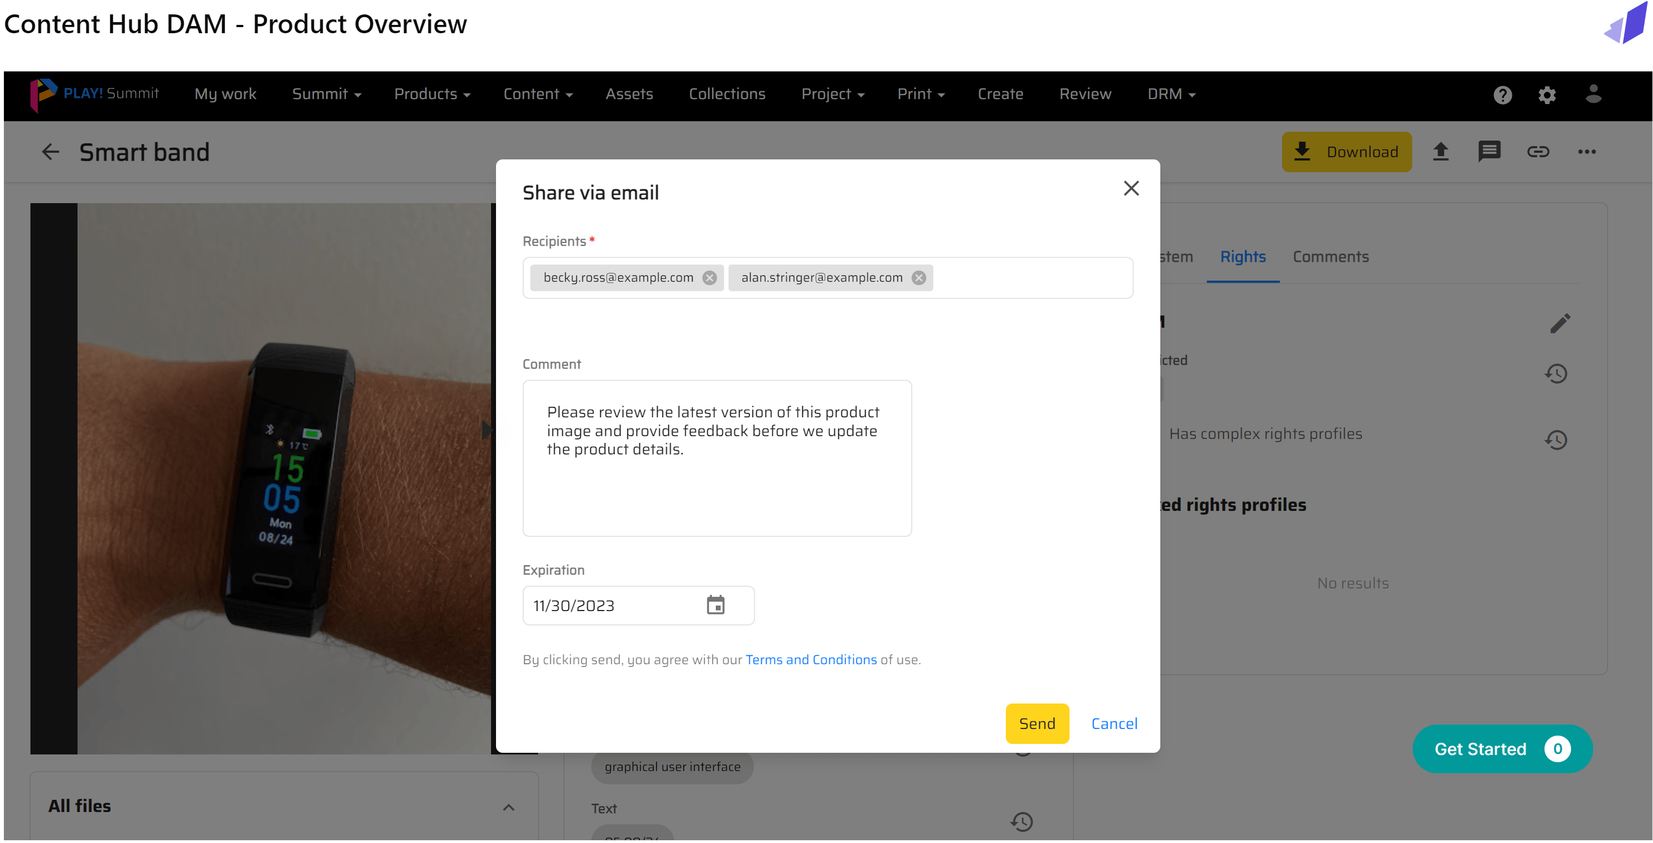
Task: Switch to the Comments tab
Action: [1330, 257]
